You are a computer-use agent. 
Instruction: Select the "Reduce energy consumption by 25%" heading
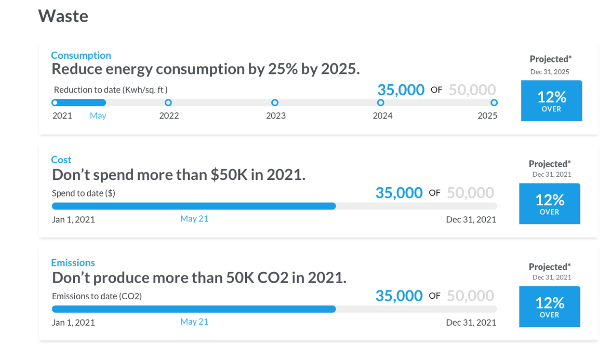coord(205,69)
